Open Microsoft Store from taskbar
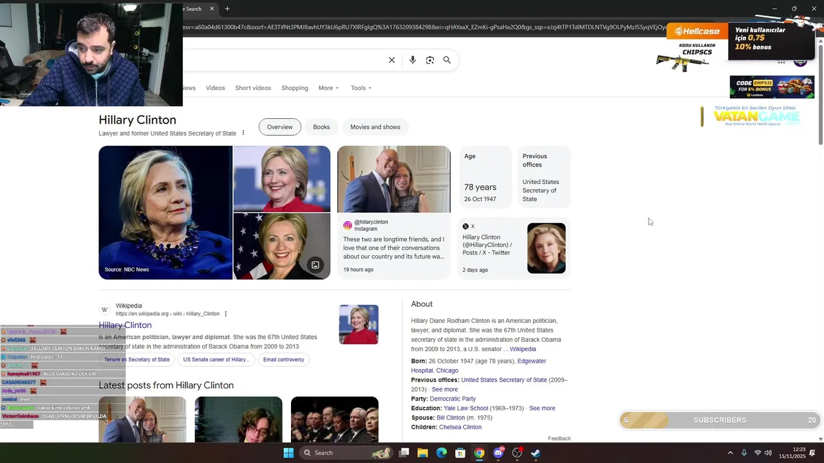 [x=460, y=453]
